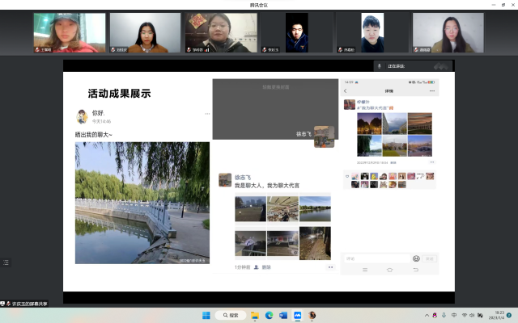Click the emoji icon in comment box

tap(416, 258)
